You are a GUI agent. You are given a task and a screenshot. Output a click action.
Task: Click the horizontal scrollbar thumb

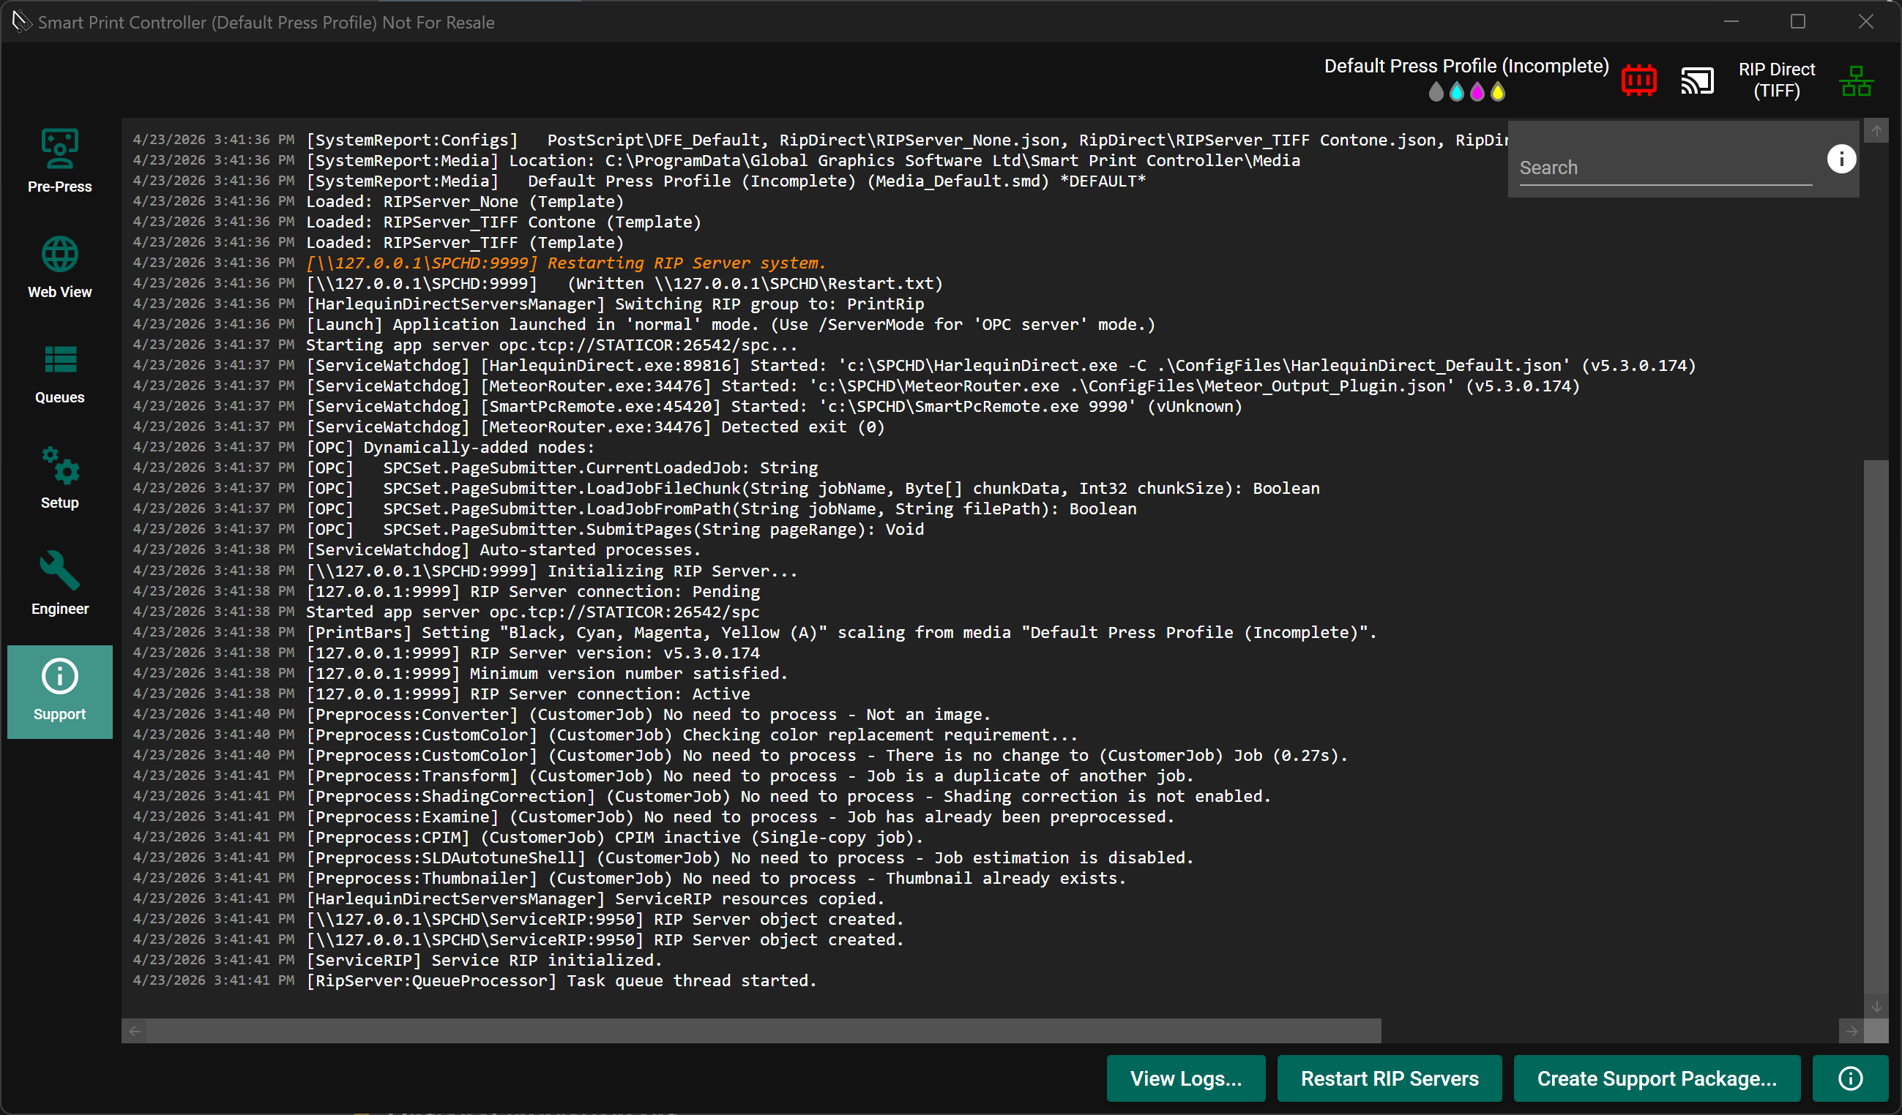pos(764,1032)
